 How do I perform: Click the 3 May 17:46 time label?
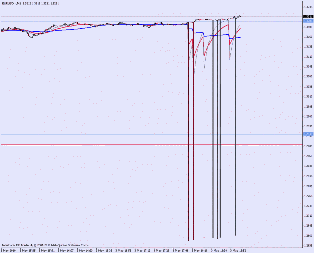(181, 250)
